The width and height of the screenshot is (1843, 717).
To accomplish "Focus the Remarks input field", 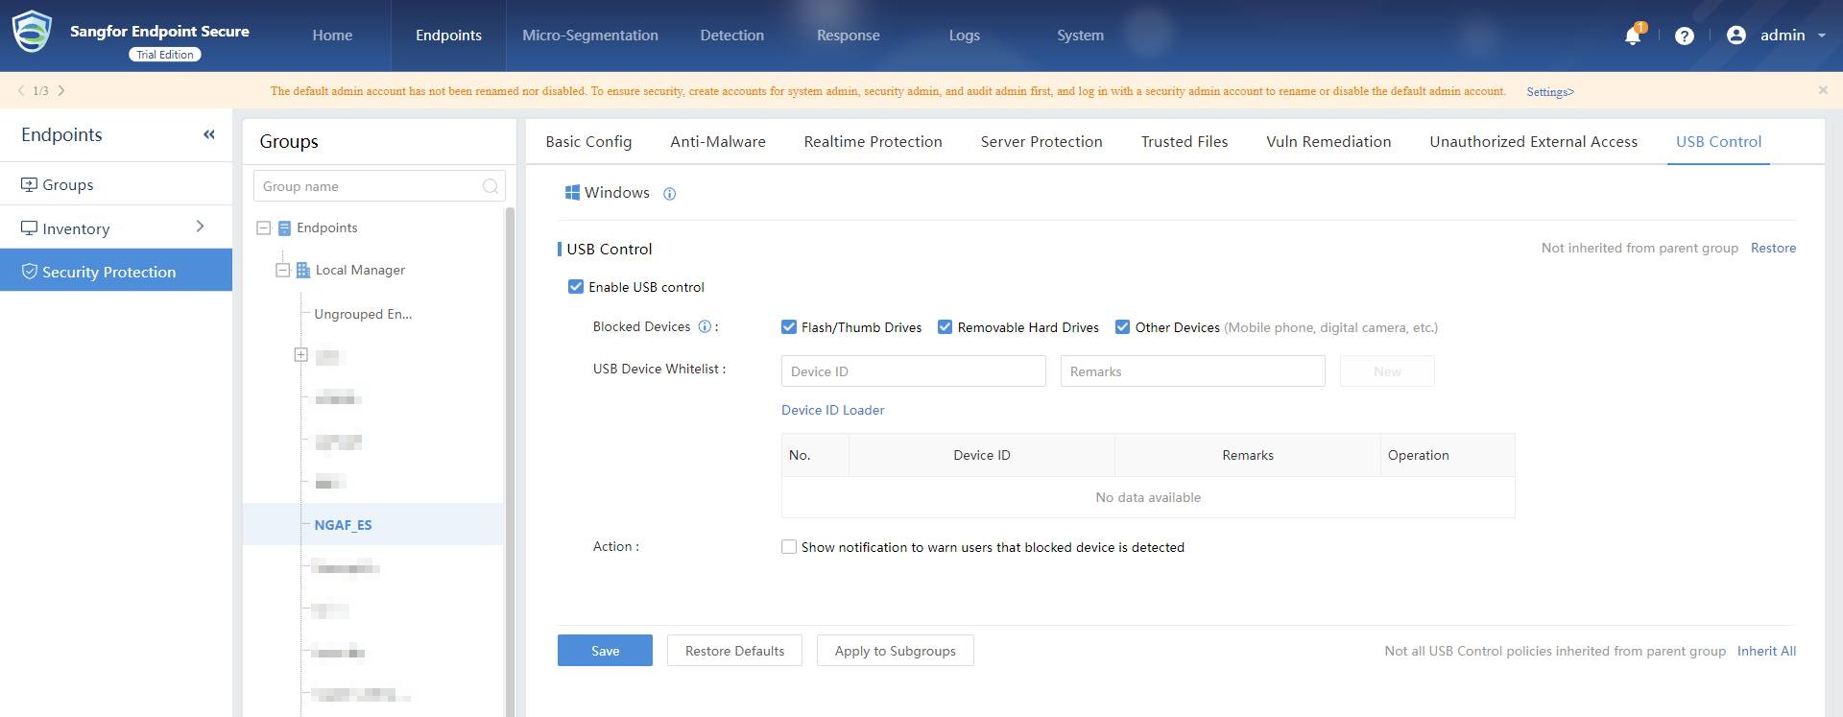I will (1192, 371).
